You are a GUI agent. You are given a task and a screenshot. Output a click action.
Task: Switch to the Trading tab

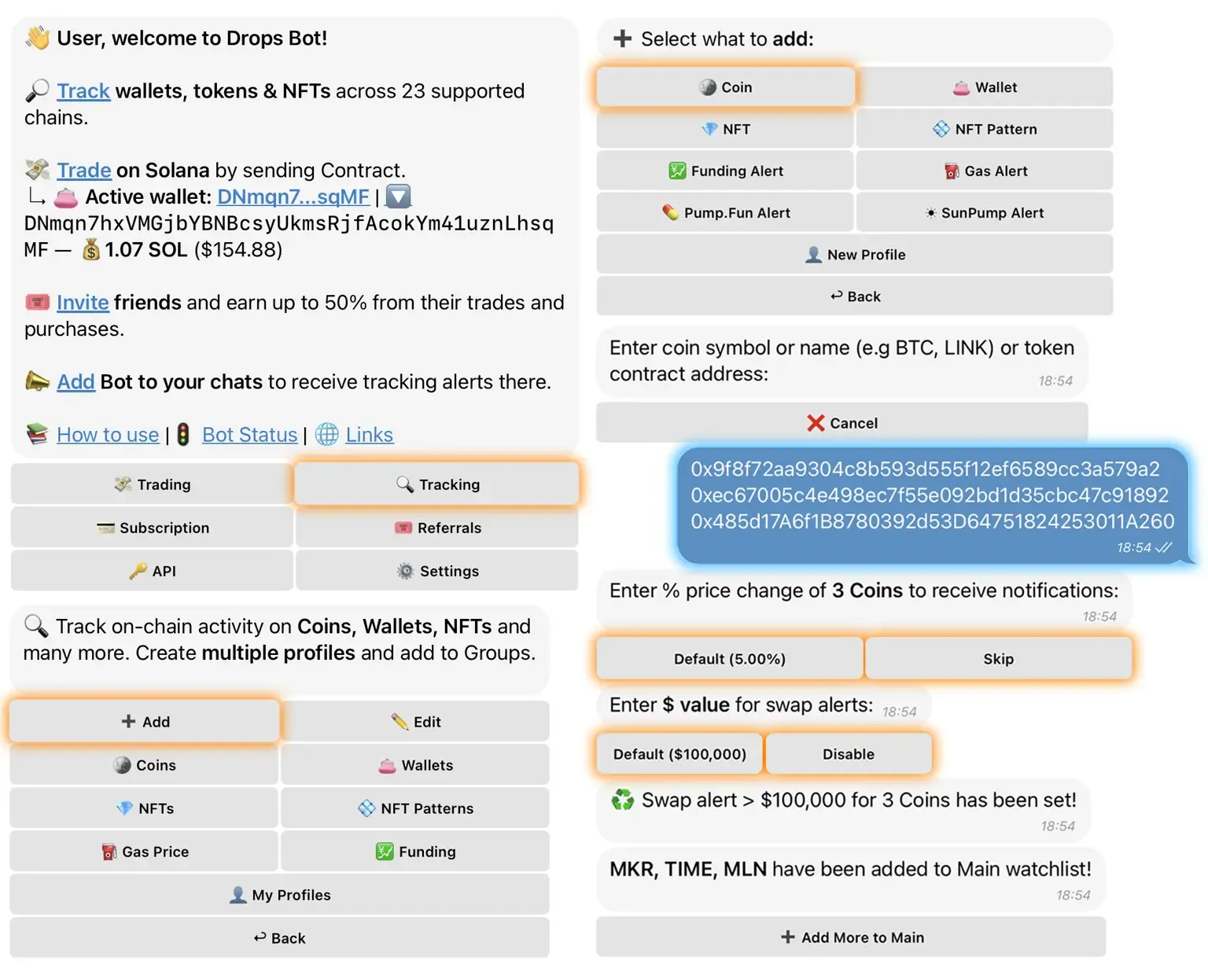pyautogui.click(x=152, y=484)
